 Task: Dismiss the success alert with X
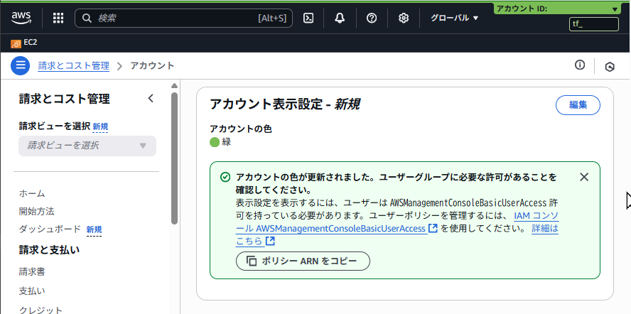(x=584, y=177)
